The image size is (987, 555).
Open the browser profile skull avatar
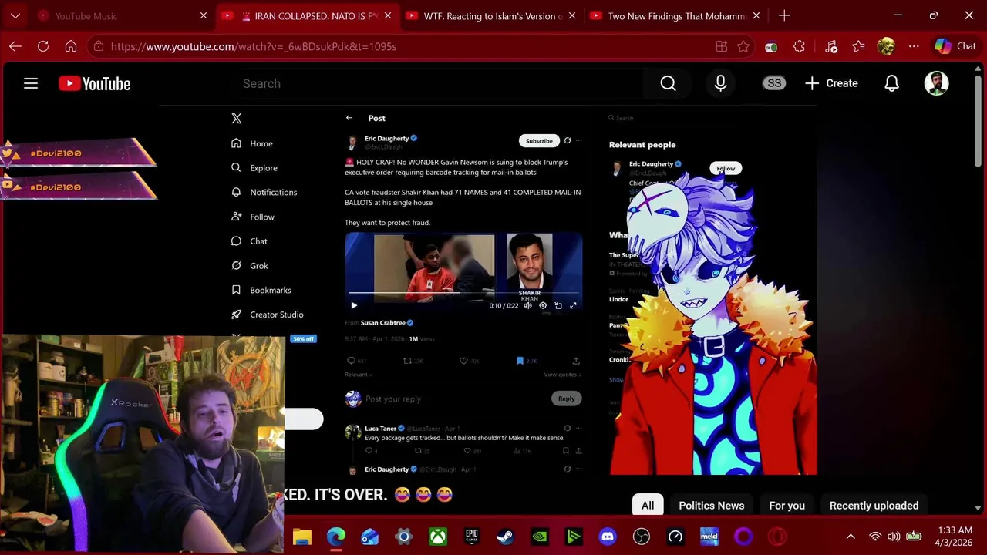point(886,46)
